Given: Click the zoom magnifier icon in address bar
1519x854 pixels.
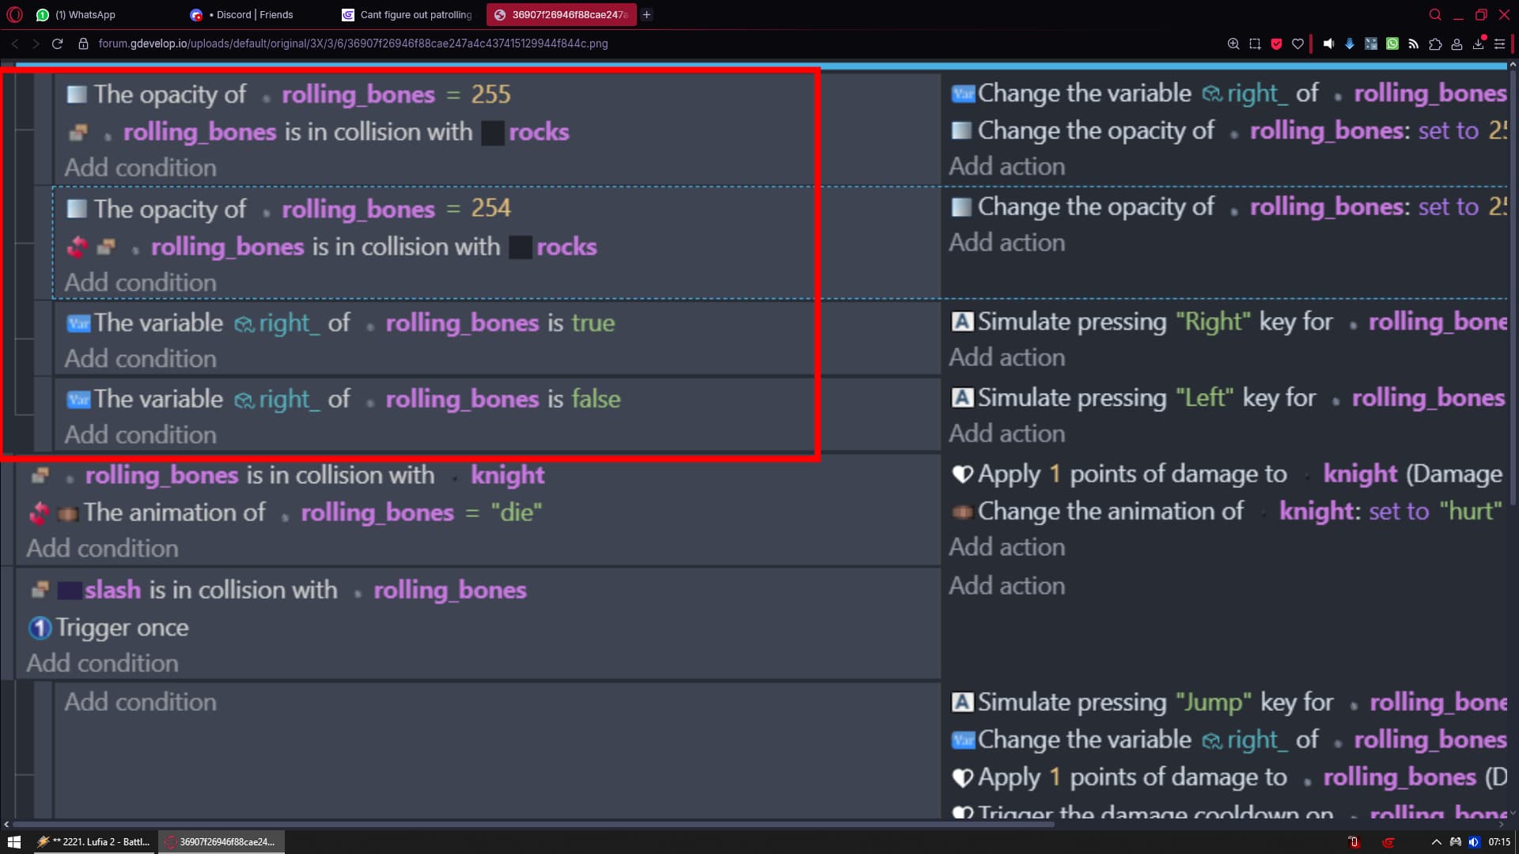Looking at the screenshot, I should (x=1233, y=43).
